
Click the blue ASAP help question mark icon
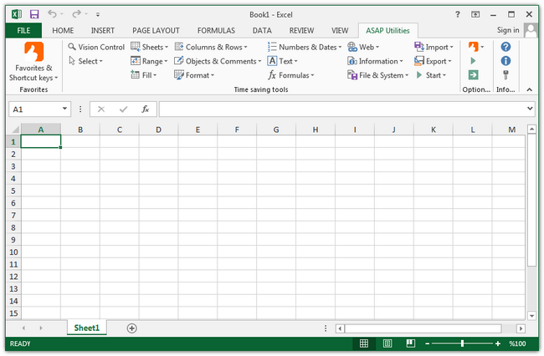(506, 47)
